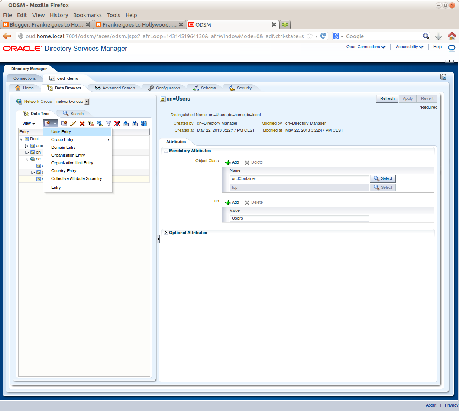Viewport: 459px width, 411px height.
Task: Click the Root folder icon in tree
Action: coord(27,139)
